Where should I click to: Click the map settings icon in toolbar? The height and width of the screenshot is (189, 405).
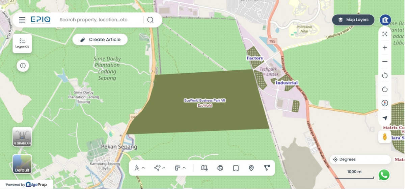click(x=204, y=168)
